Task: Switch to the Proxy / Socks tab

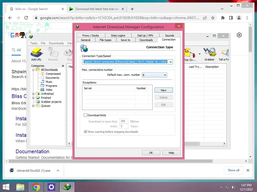Action: pos(90,35)
